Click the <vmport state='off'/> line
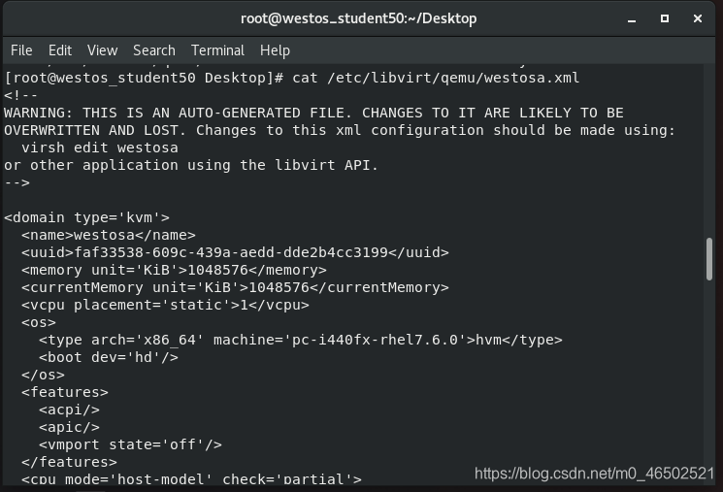The width and height of the screenshot is (723, 492). point(130,444)
